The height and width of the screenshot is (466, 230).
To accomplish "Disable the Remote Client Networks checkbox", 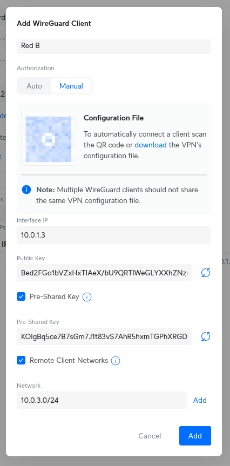I will (21, 361).
